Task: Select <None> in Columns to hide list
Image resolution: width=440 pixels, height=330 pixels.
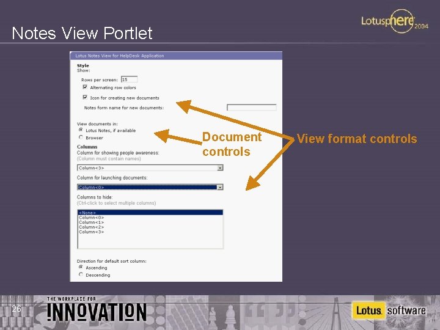Action: 150,213
